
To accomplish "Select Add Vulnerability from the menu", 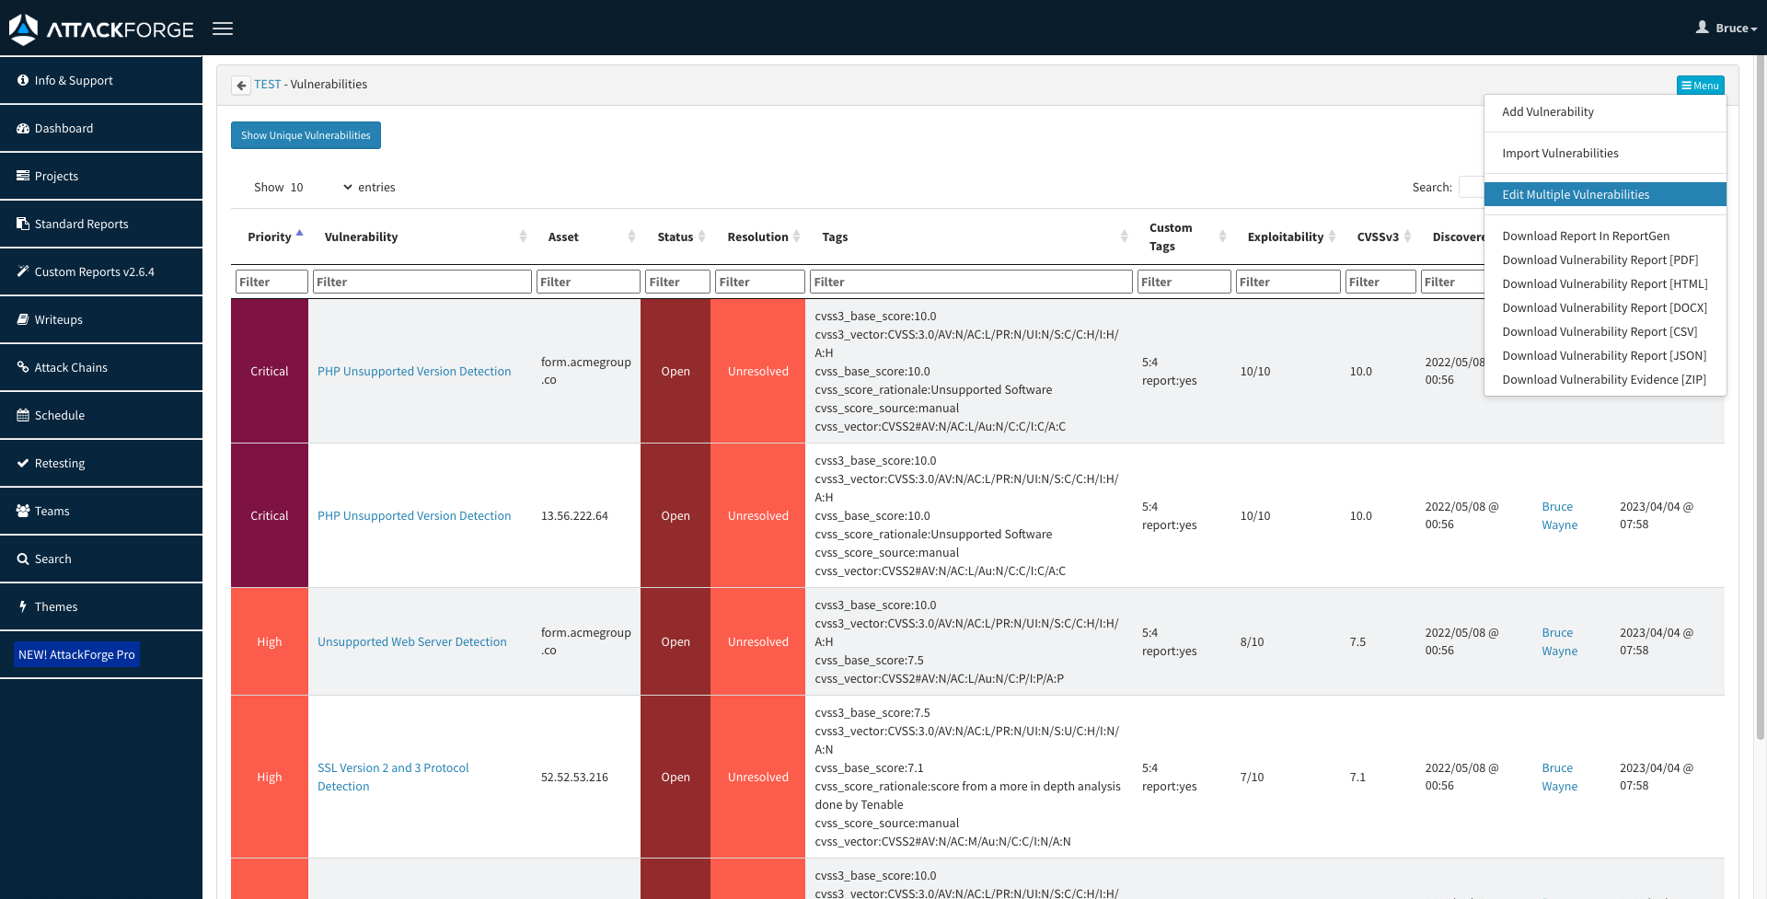I will pyautogui.click(x=1548, y=111).
